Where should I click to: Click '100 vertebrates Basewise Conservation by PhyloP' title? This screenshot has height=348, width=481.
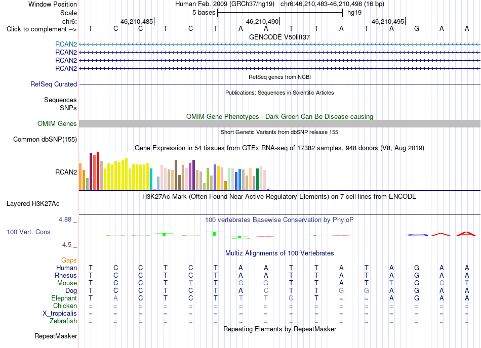pyautogui.click(x=279, y=220)
